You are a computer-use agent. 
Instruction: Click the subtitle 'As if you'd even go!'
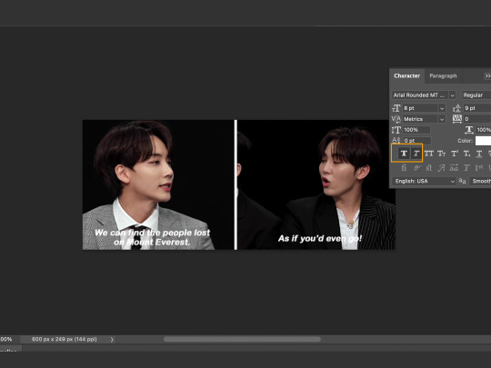pos(320,238)
